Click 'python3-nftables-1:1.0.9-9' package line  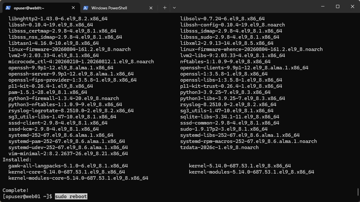click(65, 104)
